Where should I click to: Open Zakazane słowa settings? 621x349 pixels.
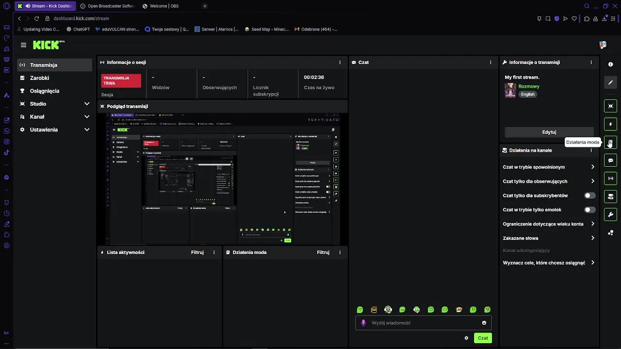[x=549, y=238]
